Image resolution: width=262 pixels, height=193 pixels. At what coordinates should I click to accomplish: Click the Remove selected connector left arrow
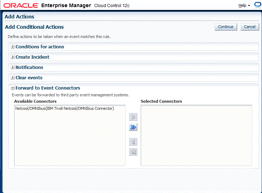pos(133,142)
